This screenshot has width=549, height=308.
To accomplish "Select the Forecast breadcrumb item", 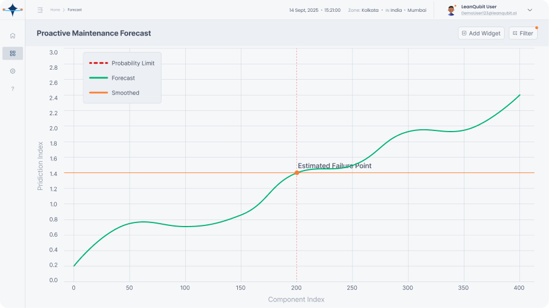I will point(75,10).
